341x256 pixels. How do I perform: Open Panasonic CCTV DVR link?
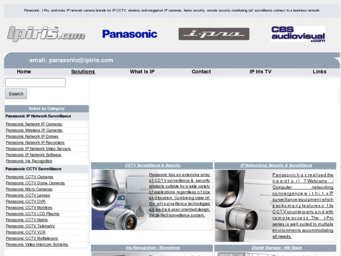(26, 202)
